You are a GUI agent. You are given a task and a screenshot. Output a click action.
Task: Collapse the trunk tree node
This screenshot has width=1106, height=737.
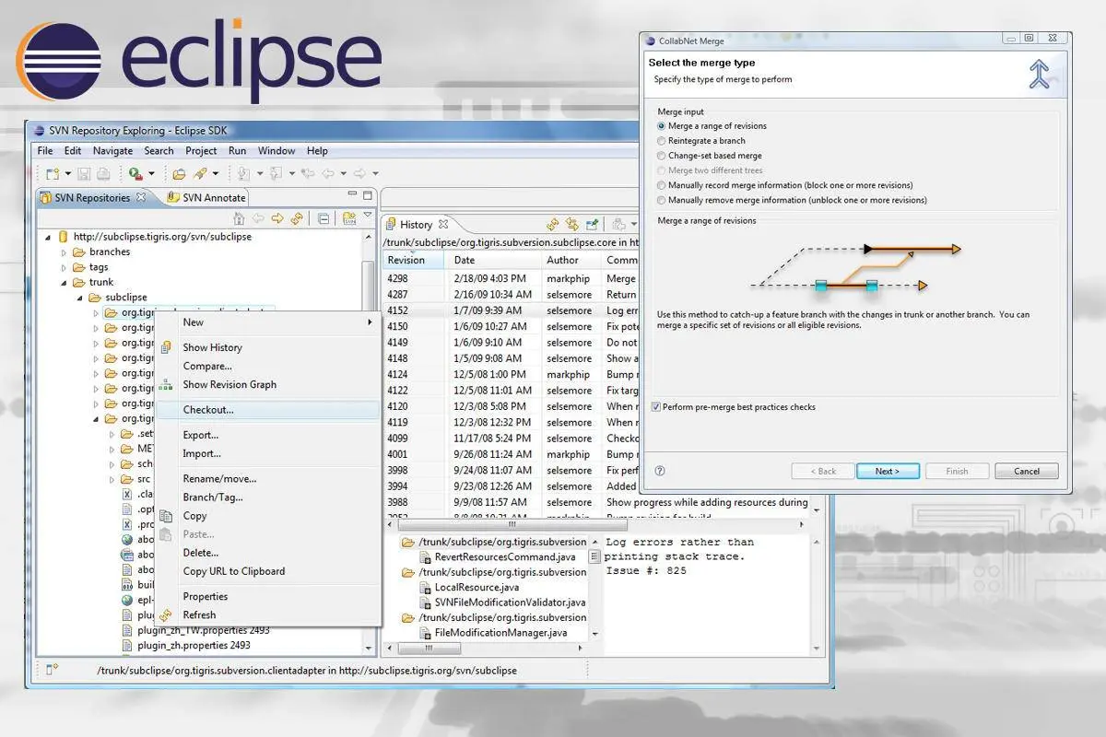65,282
